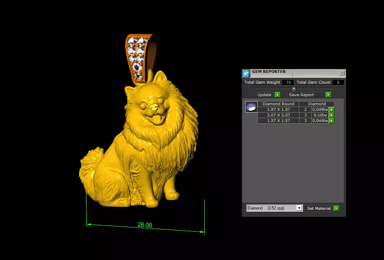
Task: Open the Diamond (3.52 spg) material dropdown
Action: 274,208
